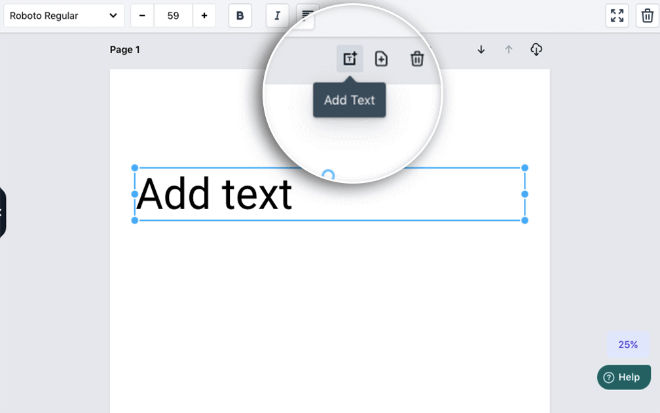
Task: Decrease font size with minus button
Action: 142,16
